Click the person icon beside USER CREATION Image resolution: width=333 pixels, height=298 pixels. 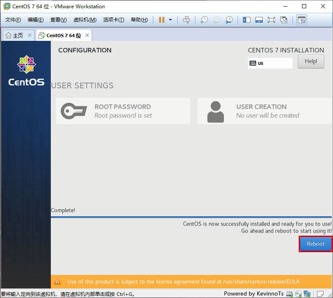point(216,112)
